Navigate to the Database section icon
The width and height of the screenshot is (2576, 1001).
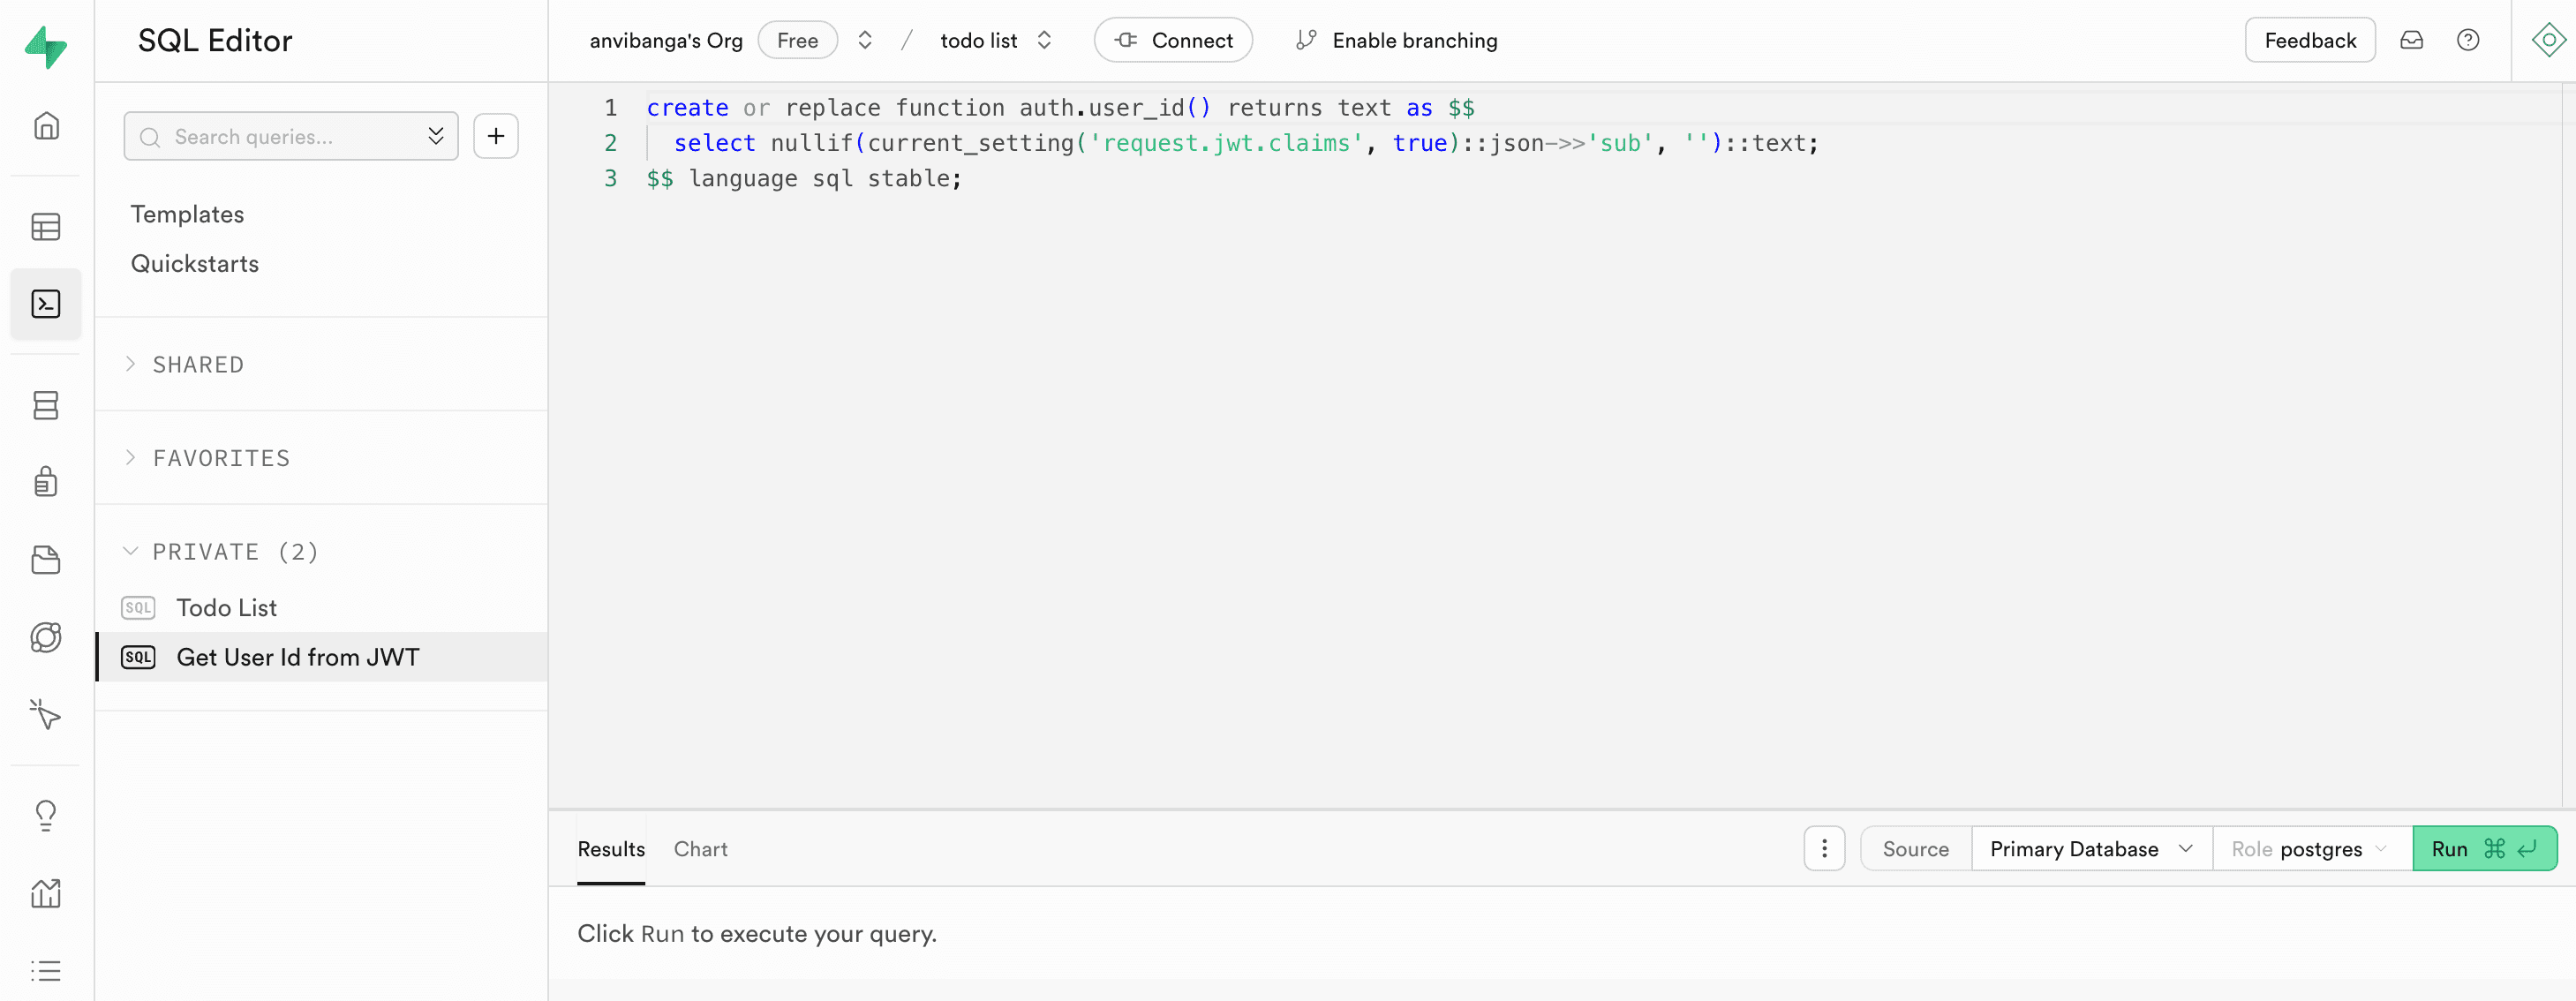(x=46, y=405)
